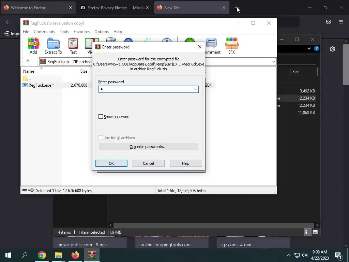Open Windows Start menu
The image size is (349, 262).
(8, 255)
